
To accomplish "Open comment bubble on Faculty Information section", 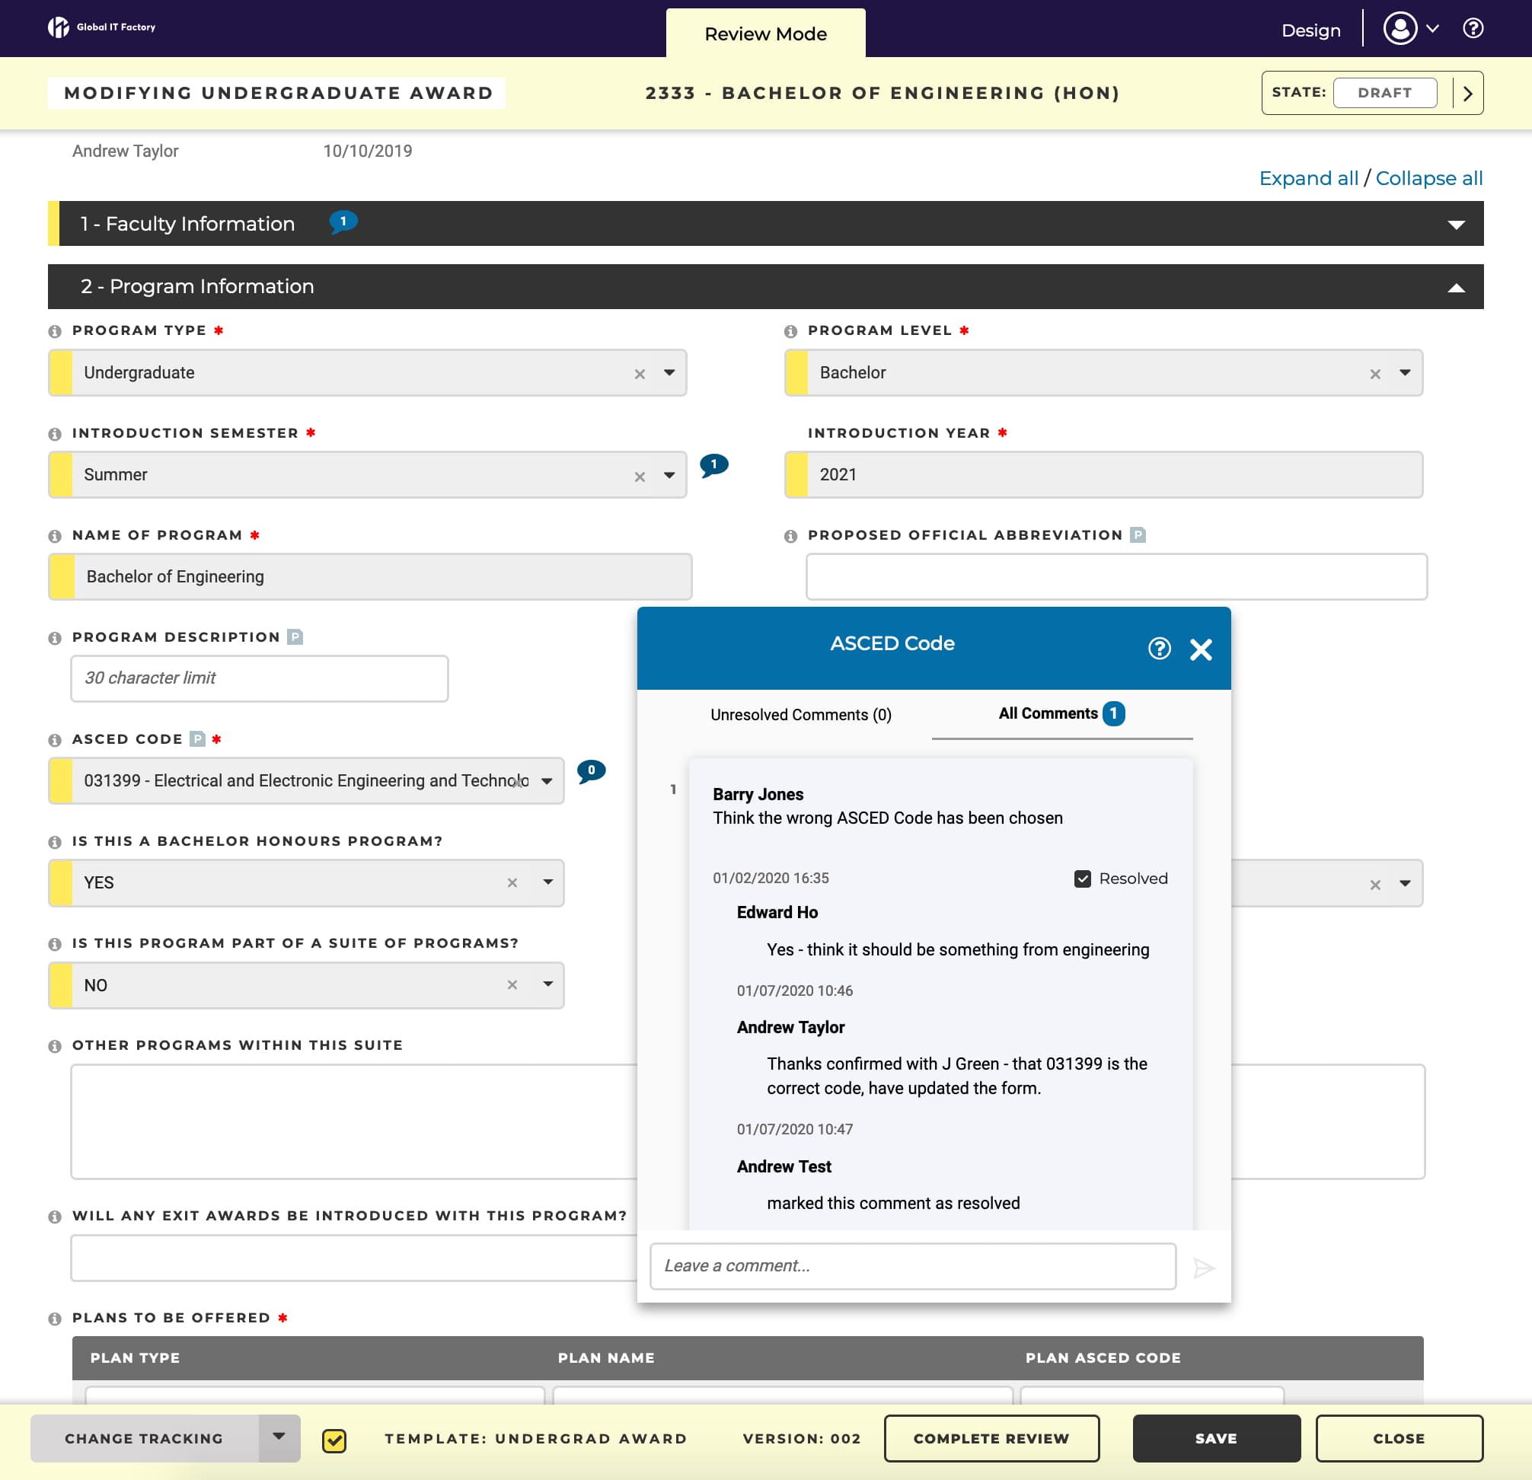I will click(343, 221).
